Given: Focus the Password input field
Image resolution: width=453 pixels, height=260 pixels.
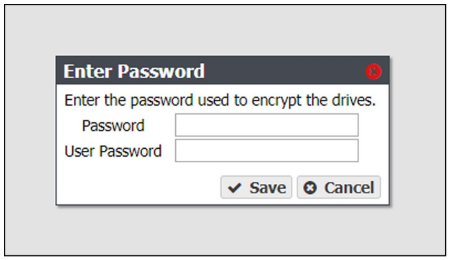Looking at the screenshot, I should (x=267, y=125).
